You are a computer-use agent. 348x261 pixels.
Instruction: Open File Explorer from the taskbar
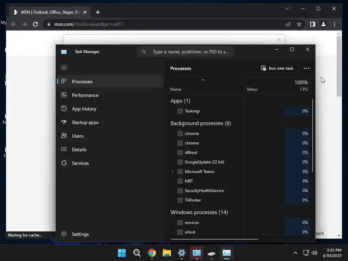(167, 253)
